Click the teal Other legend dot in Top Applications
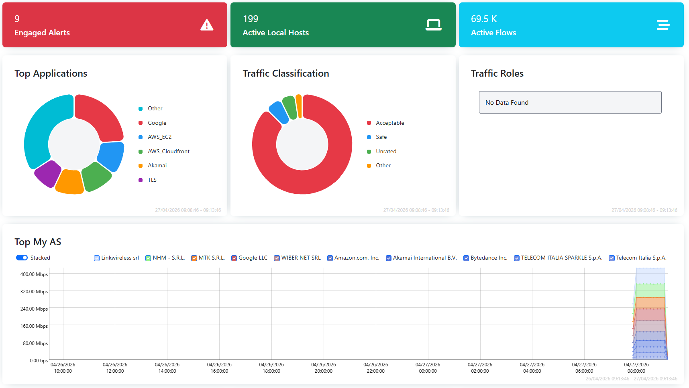 [140, 108]
